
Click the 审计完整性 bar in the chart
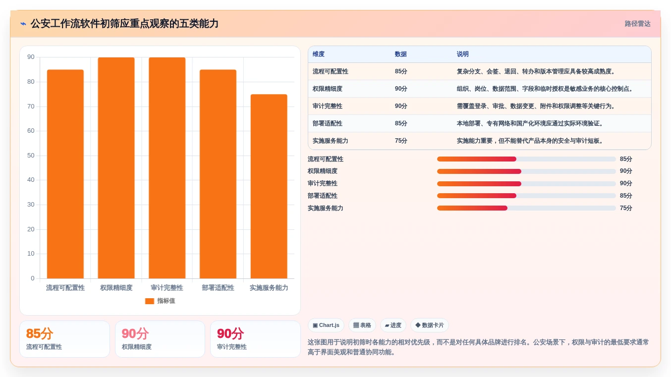(x=167, y=168)
